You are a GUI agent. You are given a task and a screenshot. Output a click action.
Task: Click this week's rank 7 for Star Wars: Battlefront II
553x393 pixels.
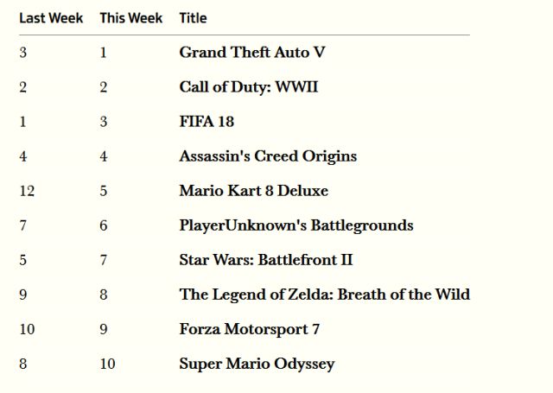point(104,260)
